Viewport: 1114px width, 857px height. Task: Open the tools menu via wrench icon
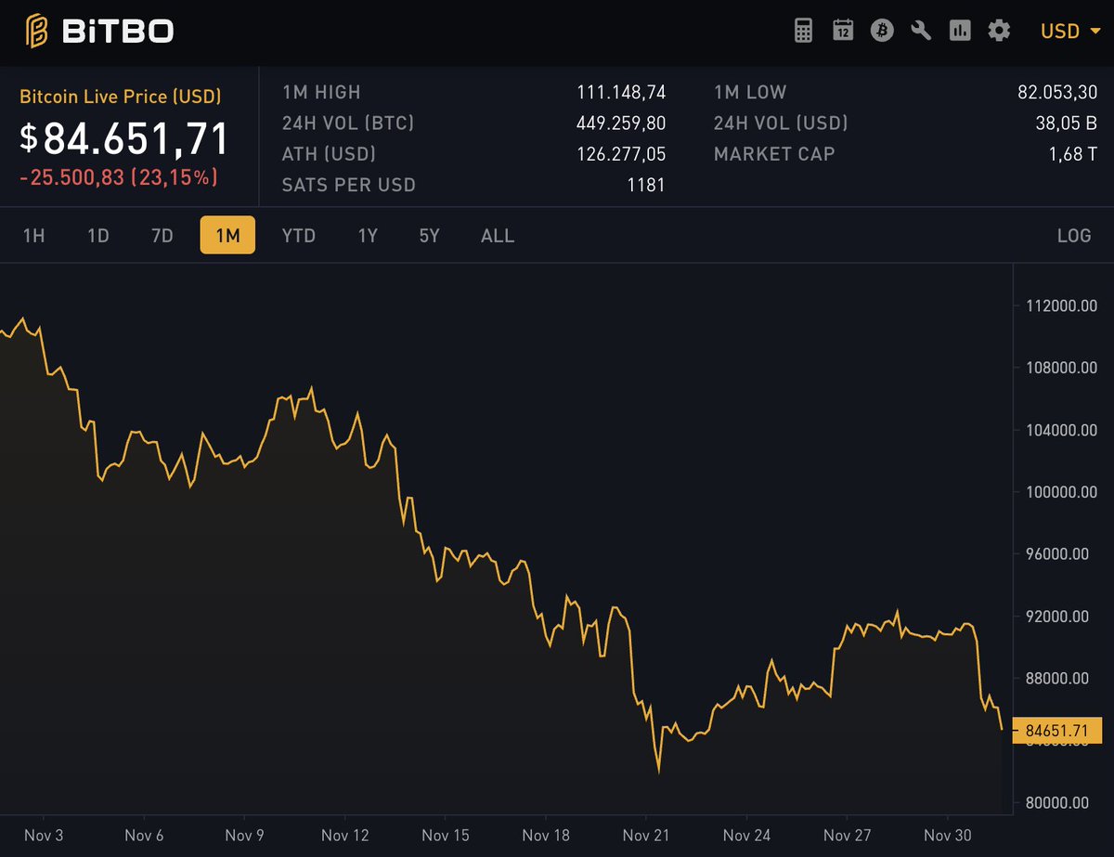(921, 31)
